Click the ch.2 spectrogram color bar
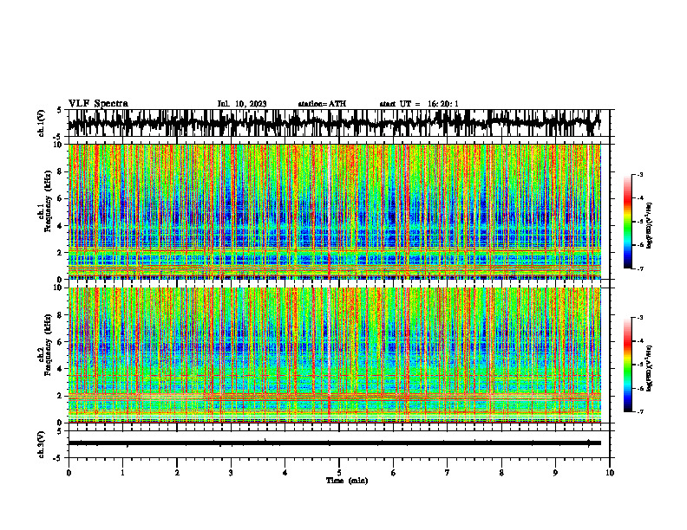 click(x=628, y=365)
